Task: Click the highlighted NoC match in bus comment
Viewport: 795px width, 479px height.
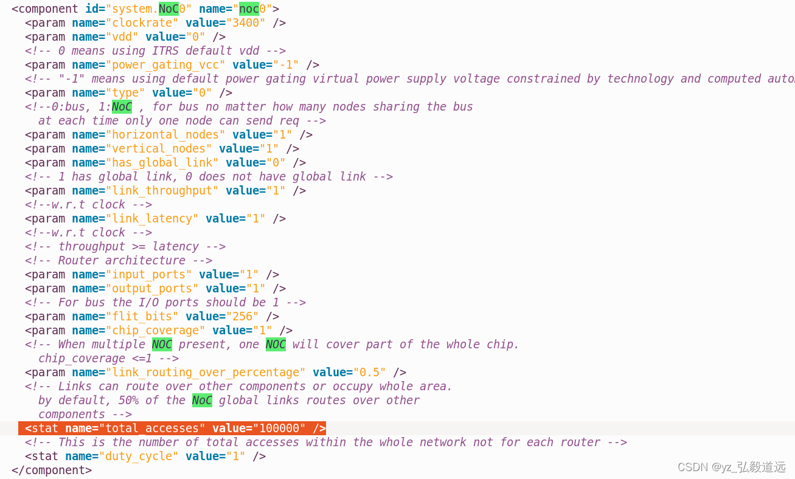Action: 122,106
